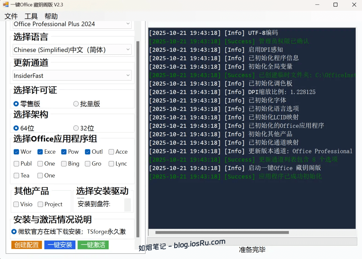Open the 帮助 menu

(51, 16)
